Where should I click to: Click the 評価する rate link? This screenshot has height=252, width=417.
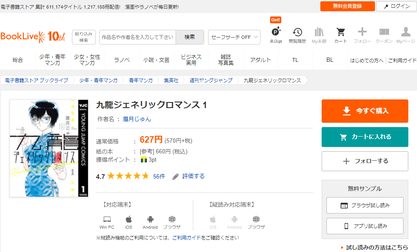point(193,176)
